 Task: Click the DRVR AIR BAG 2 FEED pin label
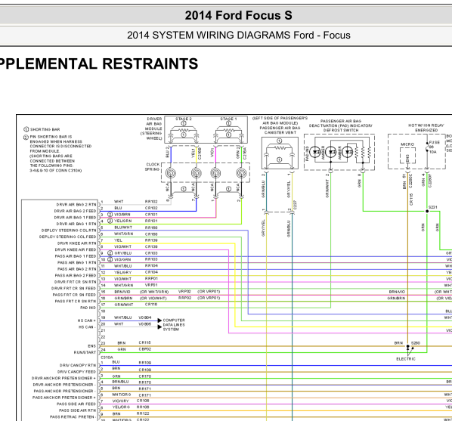(x=75, y=211)
